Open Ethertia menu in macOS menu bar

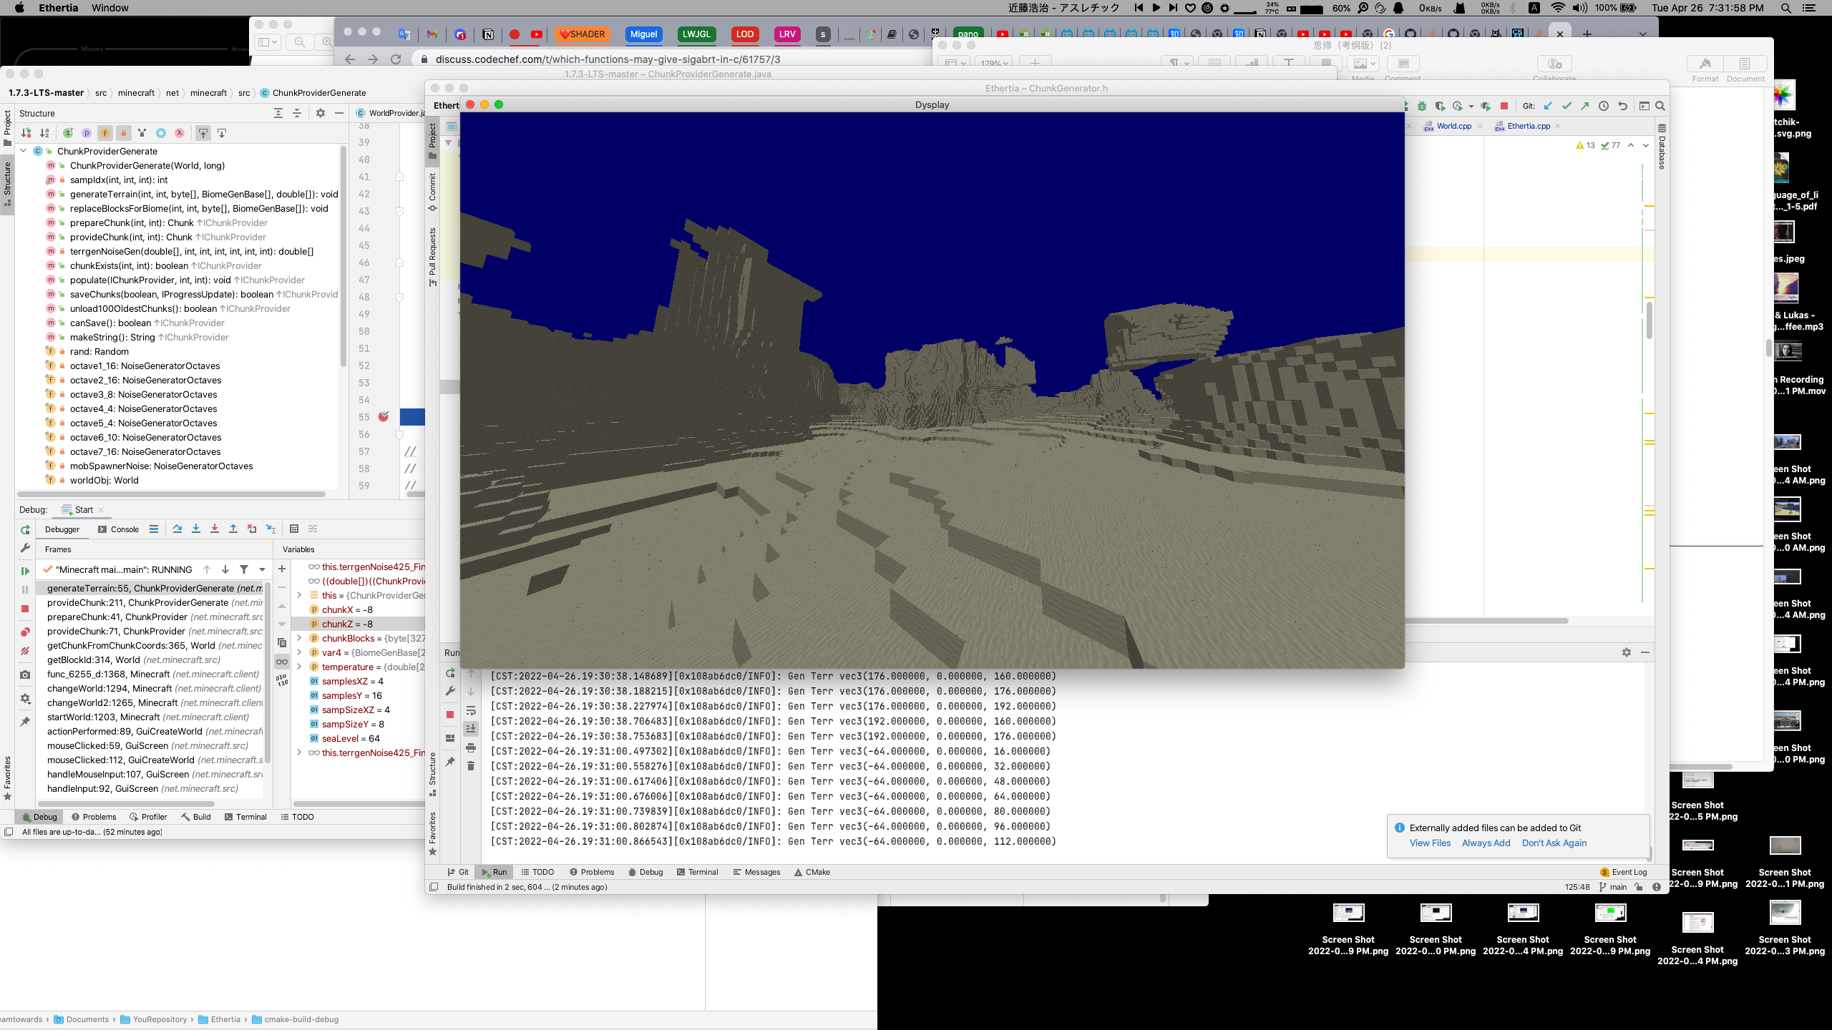pos(58,8)
